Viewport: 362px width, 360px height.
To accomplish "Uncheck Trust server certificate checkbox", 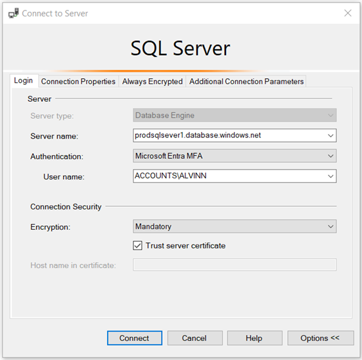I will [x=137, y=246].
